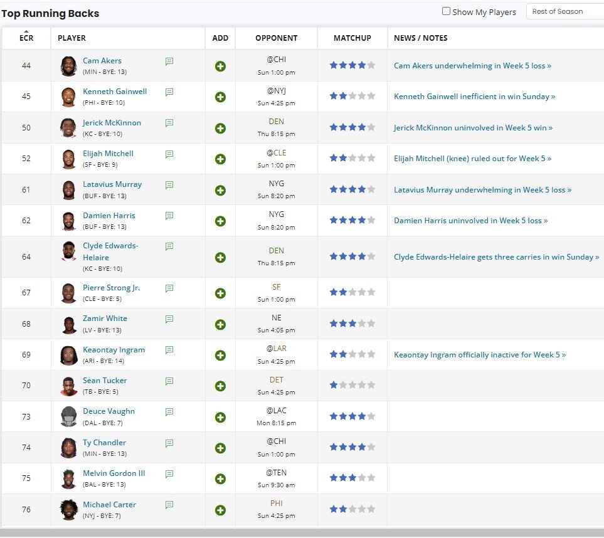Sort table by ECR column header
Image resolution: width=604 pixels, height=538 pixels.
click(26, 38)
